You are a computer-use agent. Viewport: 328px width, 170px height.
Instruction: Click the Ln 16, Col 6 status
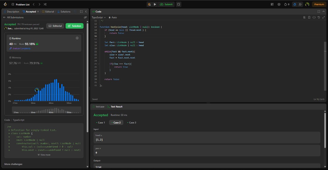319,99
